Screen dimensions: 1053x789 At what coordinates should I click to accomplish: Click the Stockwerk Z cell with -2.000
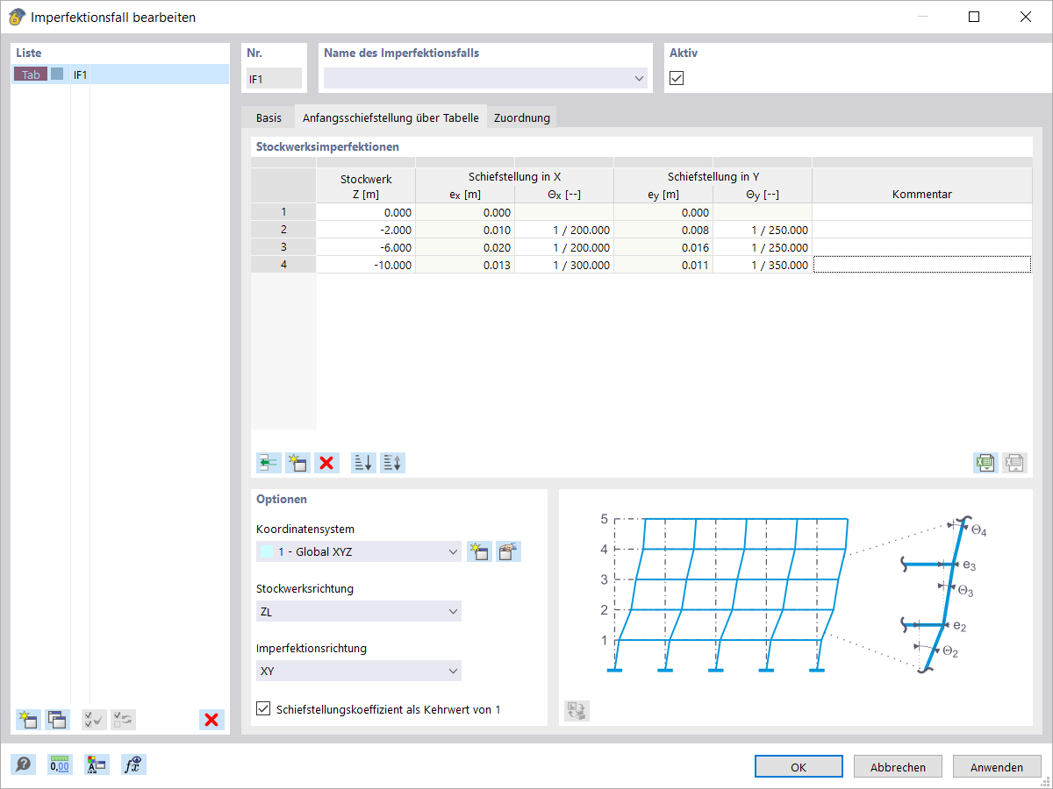pos(366,230)
